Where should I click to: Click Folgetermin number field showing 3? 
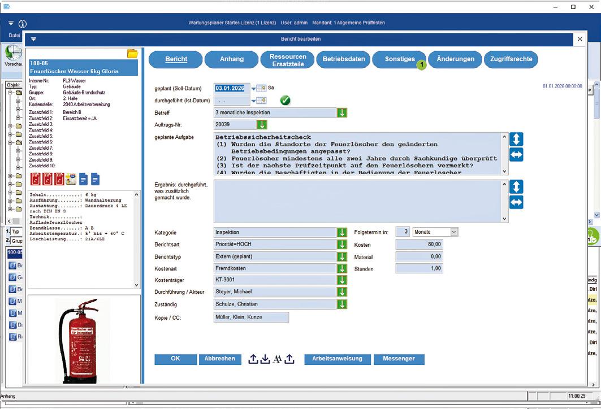403,232
